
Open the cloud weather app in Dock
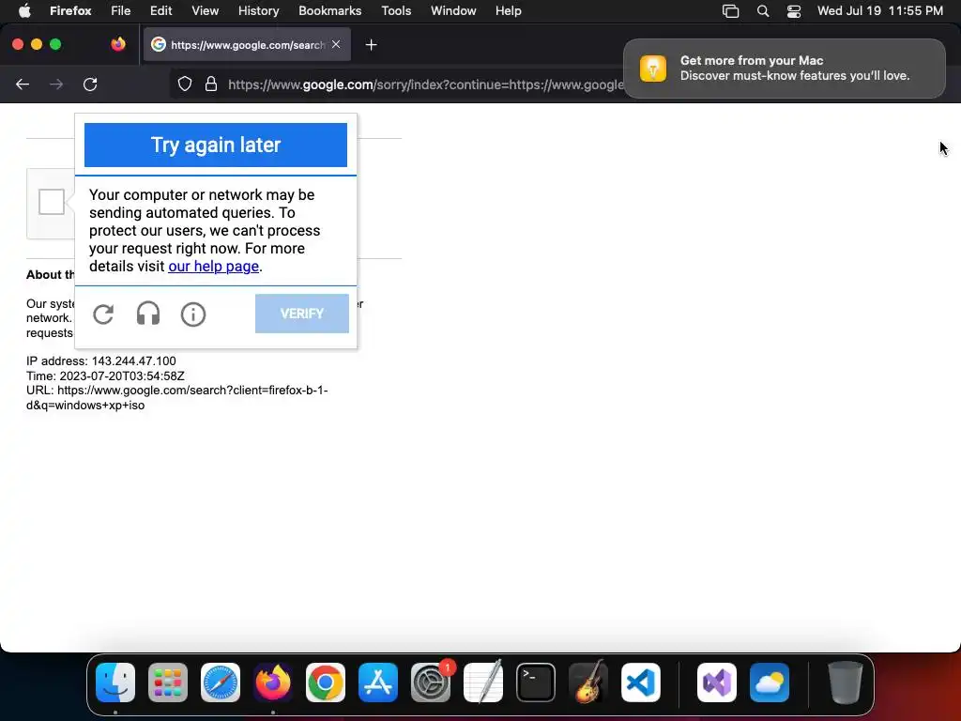[770, 682]
